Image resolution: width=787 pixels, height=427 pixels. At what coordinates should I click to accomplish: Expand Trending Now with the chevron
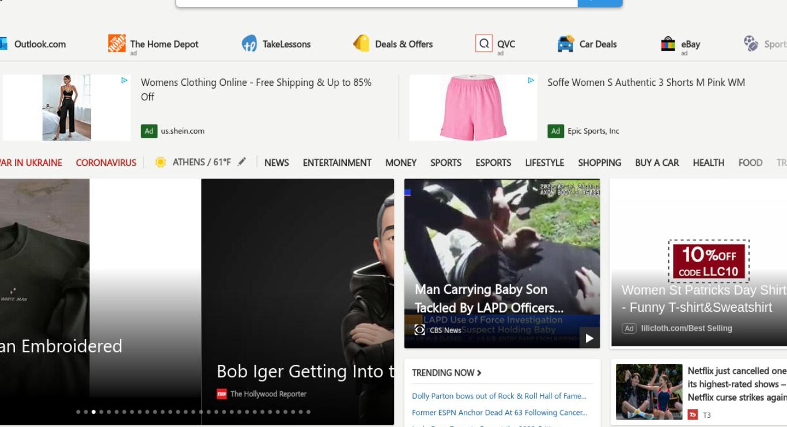(479, 373)
